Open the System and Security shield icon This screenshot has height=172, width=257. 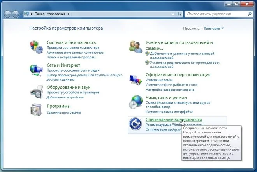click(x=36, y=47)
